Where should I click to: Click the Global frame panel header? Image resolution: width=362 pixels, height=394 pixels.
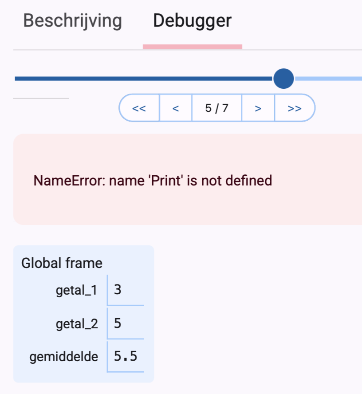pos(62,263)
